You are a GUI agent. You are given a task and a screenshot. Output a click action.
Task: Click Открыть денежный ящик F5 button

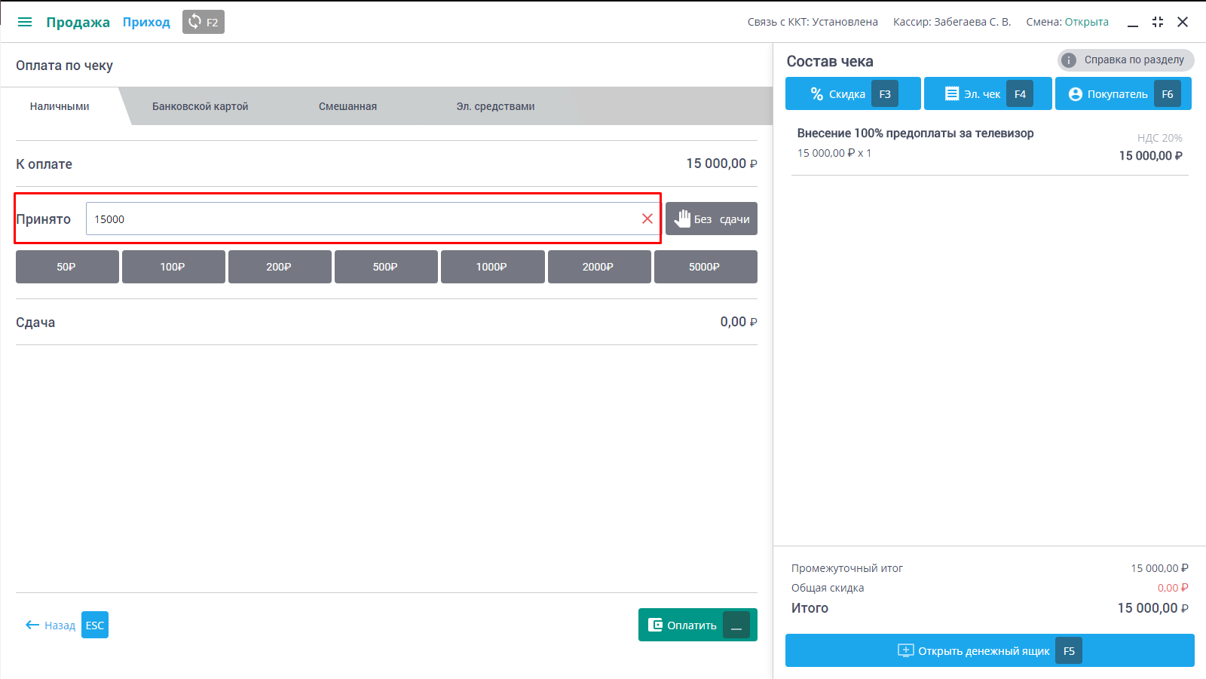[x=990, y=650]
